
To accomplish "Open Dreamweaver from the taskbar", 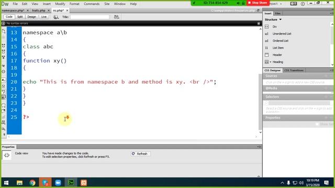I will tap(71, 183).
